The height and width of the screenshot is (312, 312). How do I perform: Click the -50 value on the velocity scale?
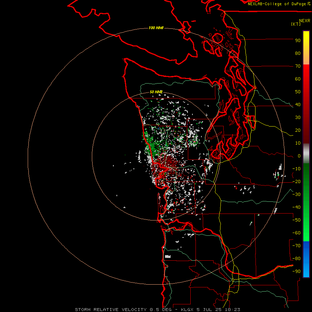[x=296, y=220]
